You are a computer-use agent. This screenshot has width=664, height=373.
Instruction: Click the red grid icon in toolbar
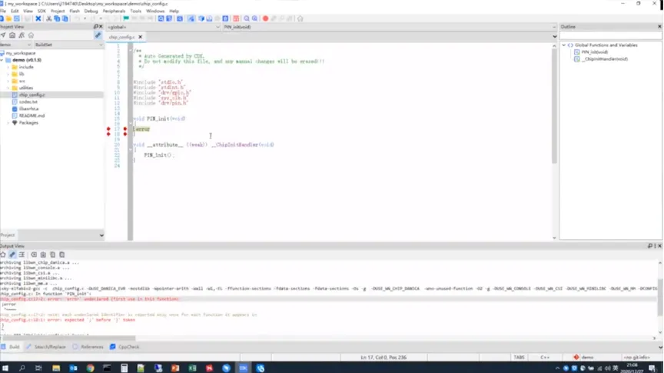236,18
